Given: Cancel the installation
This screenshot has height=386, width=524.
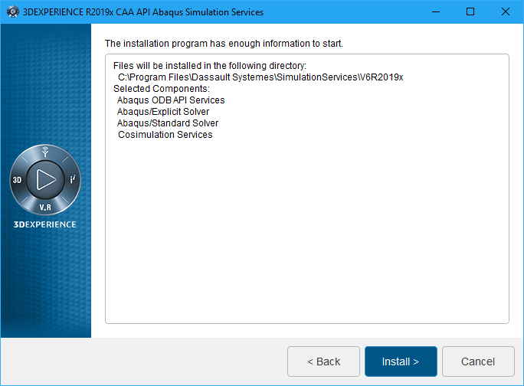Looking at the screenshot, I should click(478, 361).
